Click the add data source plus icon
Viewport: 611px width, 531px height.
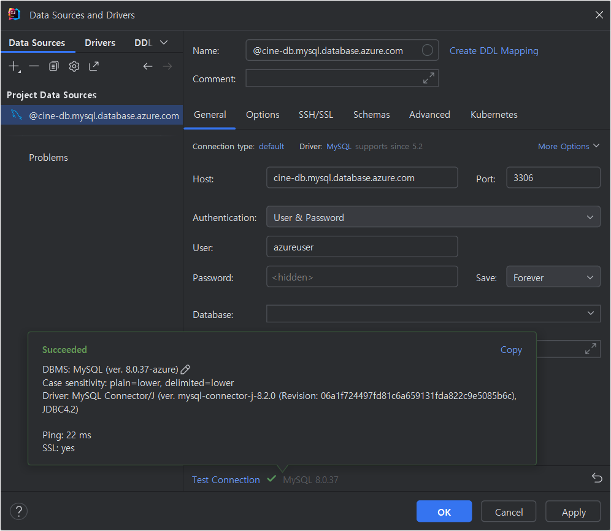pos(14,66)
